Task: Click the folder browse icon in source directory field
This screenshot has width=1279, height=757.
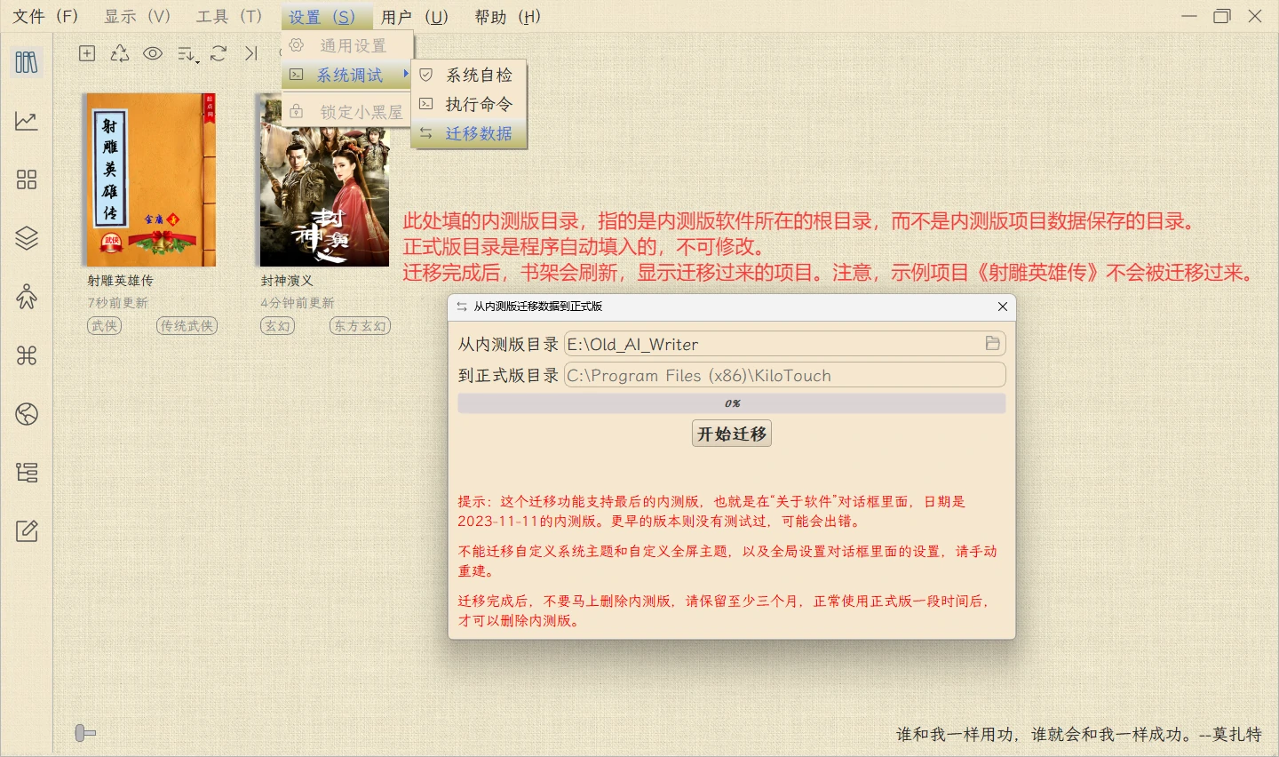Action: click(x=993, y=344)
